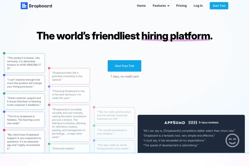Viewport: 249px width, 166px height.
Task: Click the 'potential rocketship' testimonial card
Action: [70, 76]
